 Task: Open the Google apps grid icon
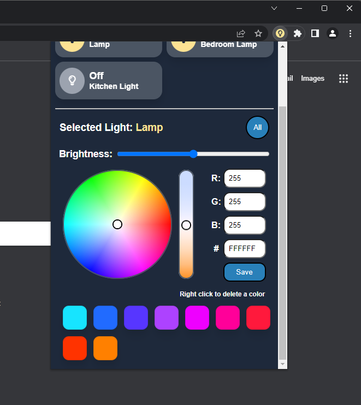click(344, 79)
